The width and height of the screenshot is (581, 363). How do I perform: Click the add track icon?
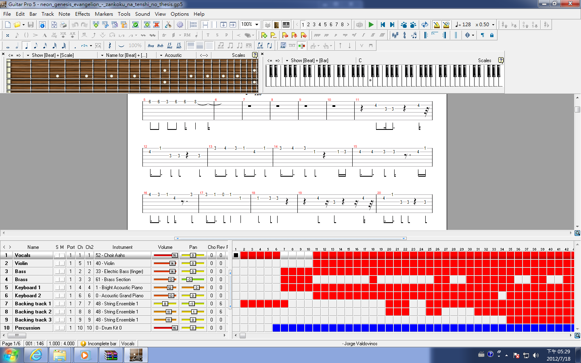click(147, 25)
